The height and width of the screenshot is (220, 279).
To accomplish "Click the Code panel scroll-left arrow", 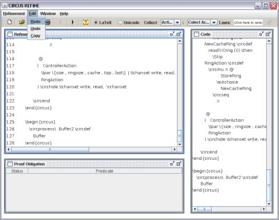I will click(195, 209).
